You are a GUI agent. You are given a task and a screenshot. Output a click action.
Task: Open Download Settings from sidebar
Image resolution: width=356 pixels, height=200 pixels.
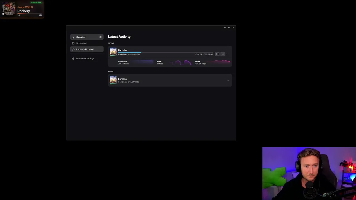[x=87, y=58]
